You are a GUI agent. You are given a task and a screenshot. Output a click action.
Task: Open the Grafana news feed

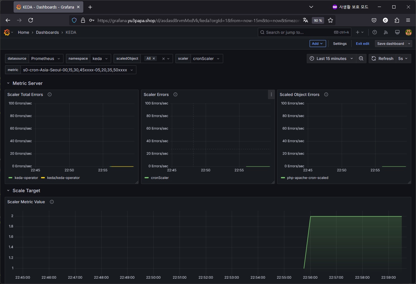tap(386, 32)
